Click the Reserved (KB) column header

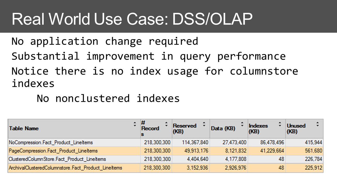click(191, 128)
